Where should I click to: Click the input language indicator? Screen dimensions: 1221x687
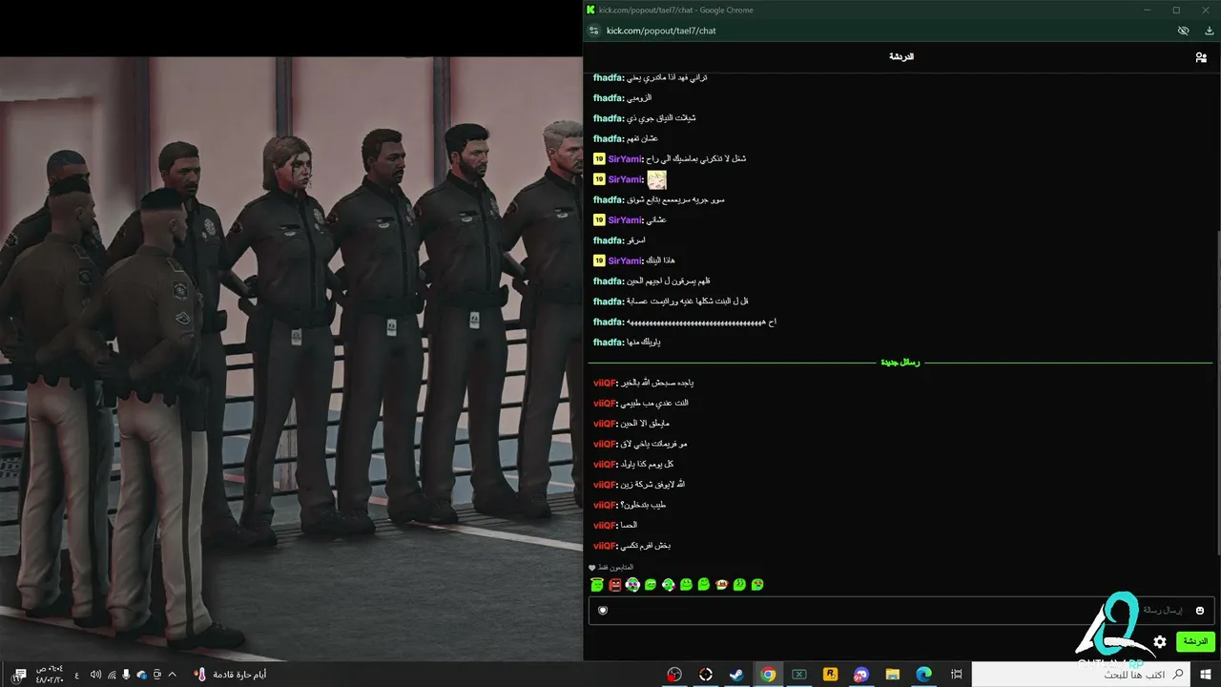[x=77, y=675]
